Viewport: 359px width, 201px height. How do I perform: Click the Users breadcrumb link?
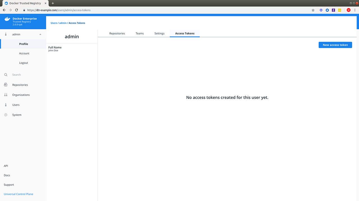[x=54, y=23]
